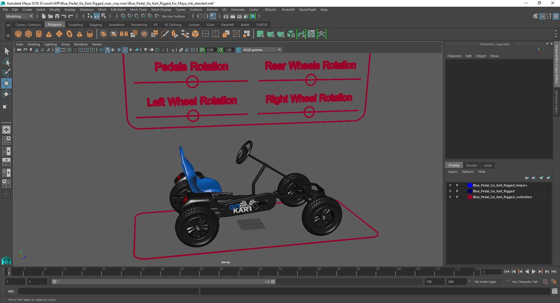Open the sRGB gamma view transform dropdown
Screen dimensions: 560x303
262,50
